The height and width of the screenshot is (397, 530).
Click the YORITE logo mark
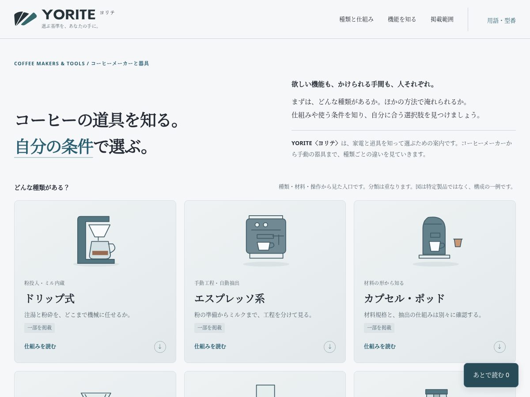25,19
